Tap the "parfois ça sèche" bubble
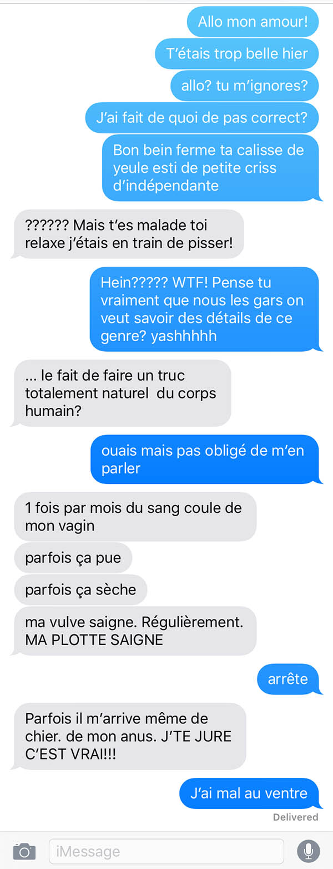The image size is (333, 869). pos(80,590)
